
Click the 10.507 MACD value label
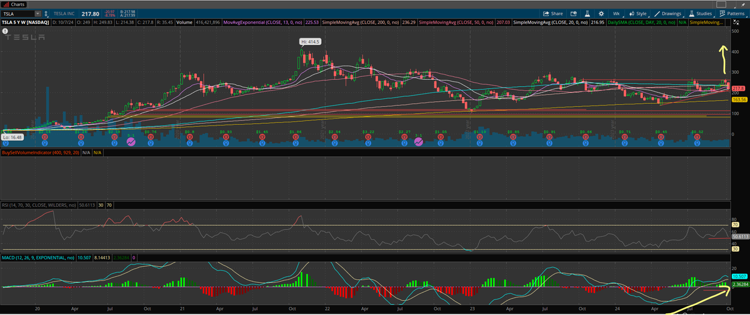[x=739, y=276]
